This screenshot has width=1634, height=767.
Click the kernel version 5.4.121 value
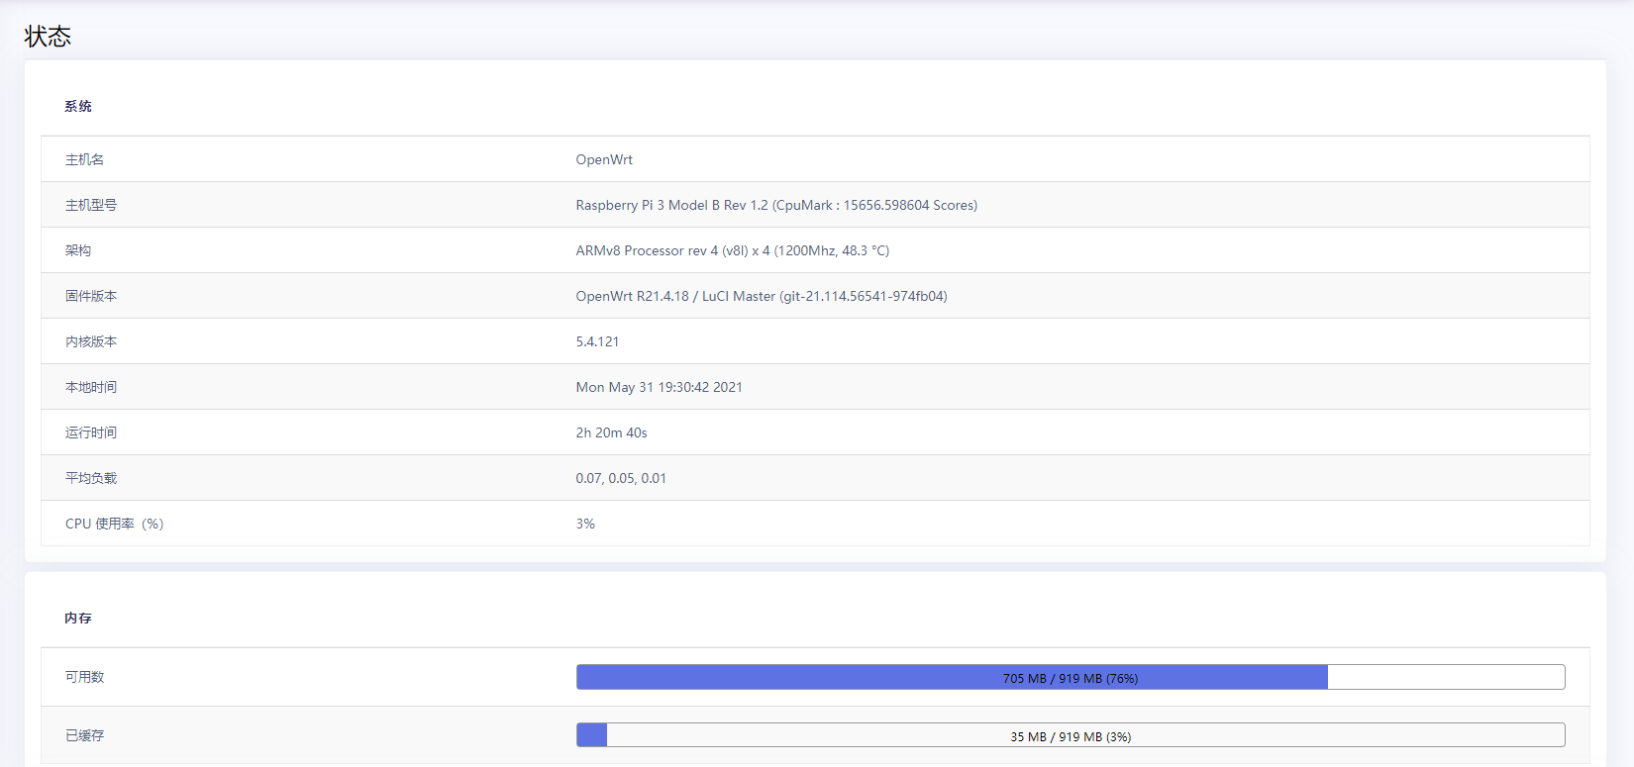[x=597, y=341]
